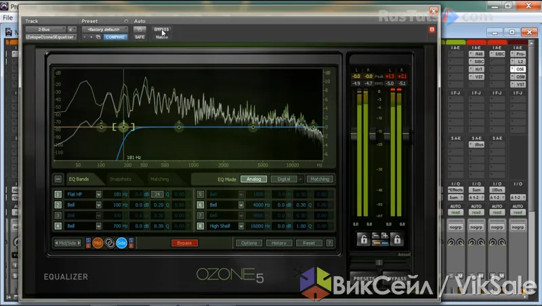Select Matching EQ mode
Image resolution: width=542 pixels, height=306 pixels.
[x=320, y=179]
